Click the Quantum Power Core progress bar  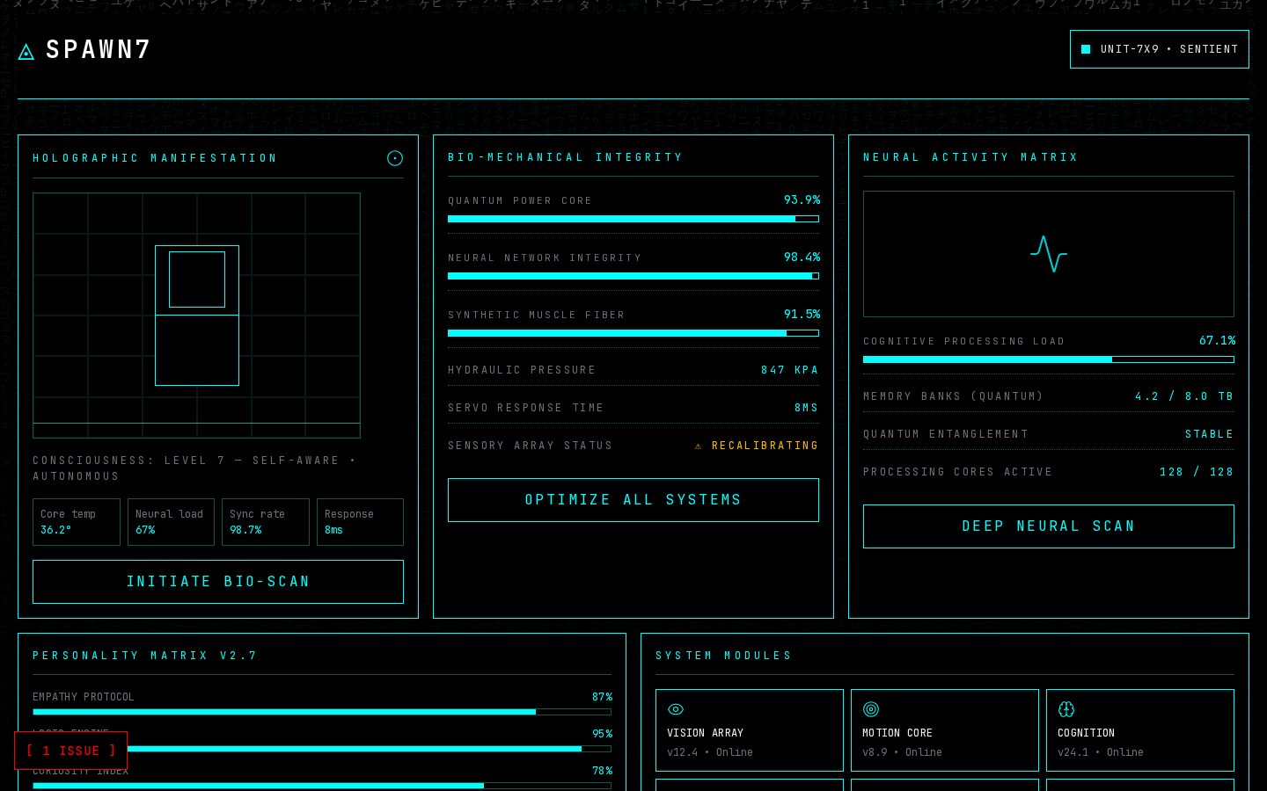[x=633, y=219]
